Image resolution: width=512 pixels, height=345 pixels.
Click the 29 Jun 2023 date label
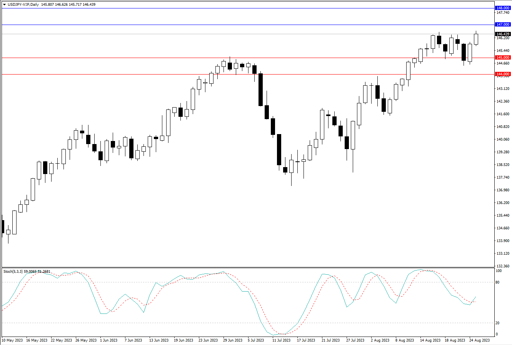(x=233, y=340)
